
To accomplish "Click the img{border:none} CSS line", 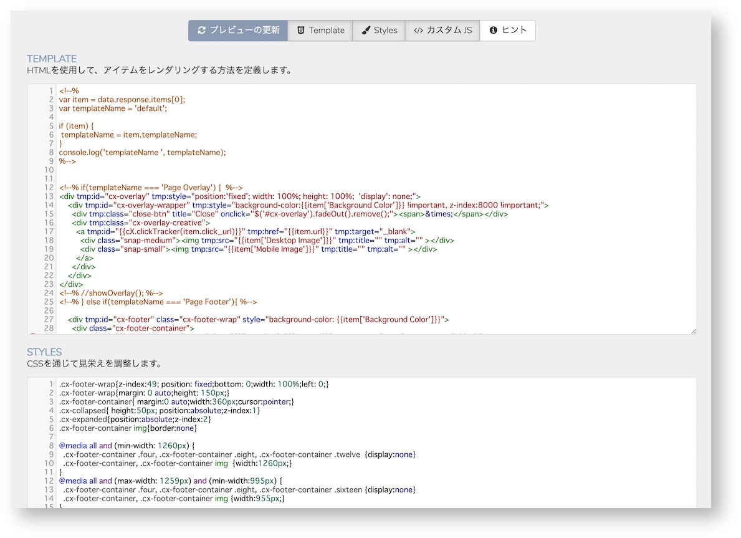I will [x=128, y=428].
